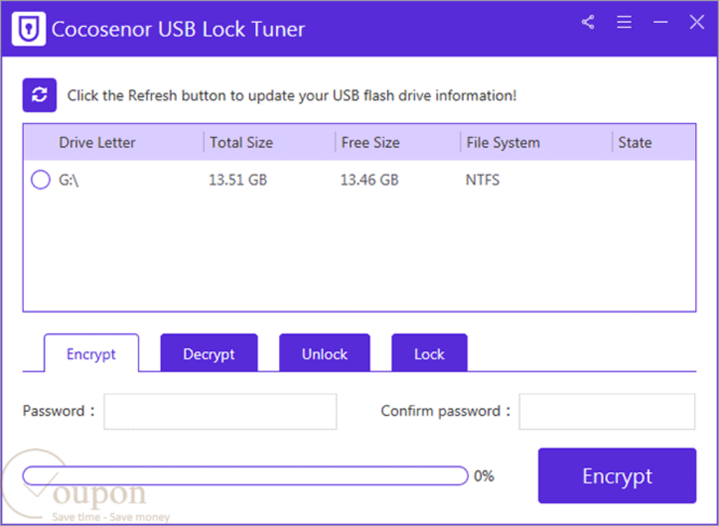This screenshot has height=526, width=719.
Task: Click the Drive Letter column header
Action: pos(97,143)
